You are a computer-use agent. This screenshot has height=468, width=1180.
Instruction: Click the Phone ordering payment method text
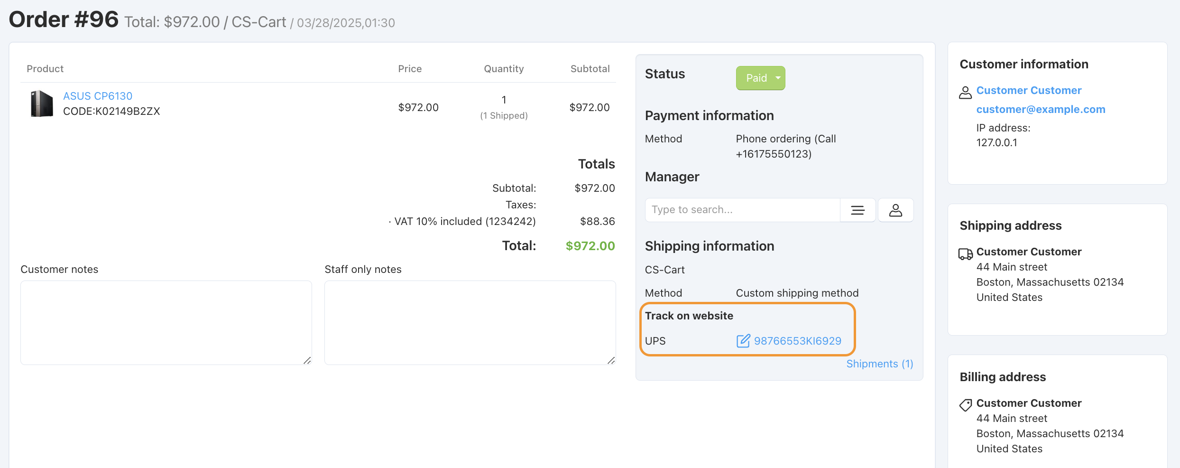coord(786,146)
